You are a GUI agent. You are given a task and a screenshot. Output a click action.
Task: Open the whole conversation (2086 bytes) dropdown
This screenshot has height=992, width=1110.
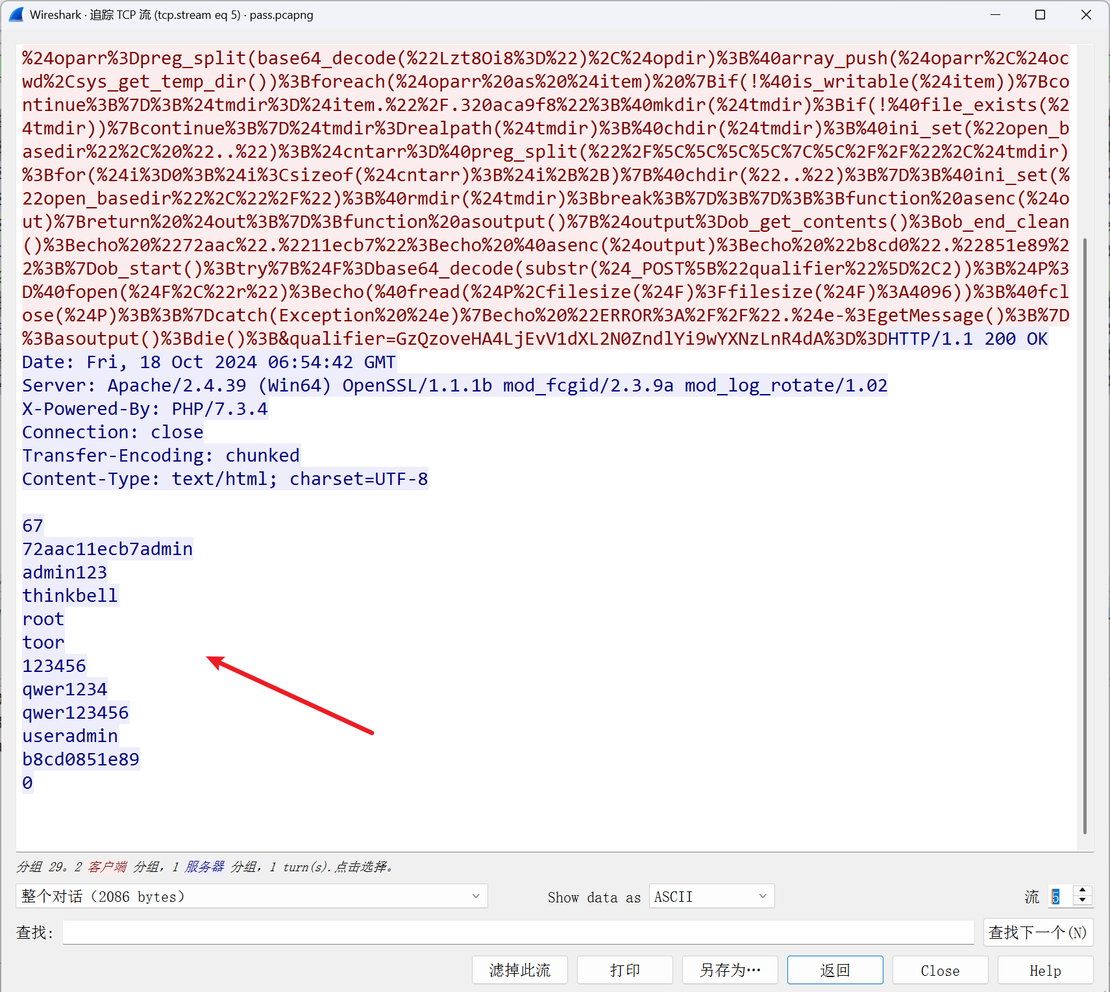pyautogui.click(x=251, y=897)
